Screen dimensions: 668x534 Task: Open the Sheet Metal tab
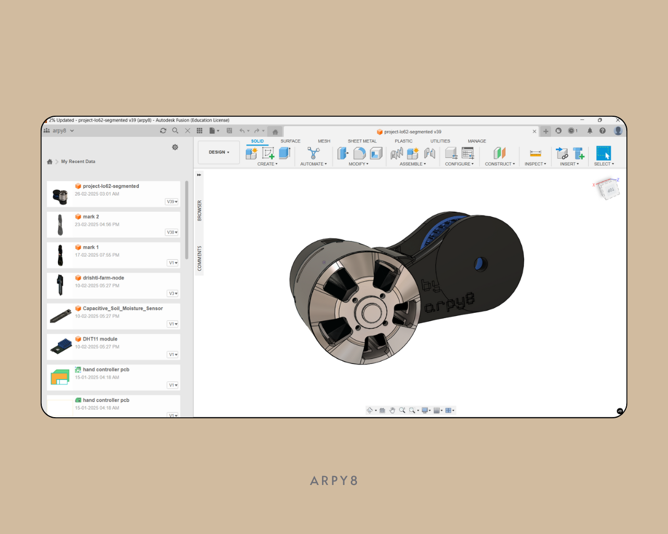(362, 141)
